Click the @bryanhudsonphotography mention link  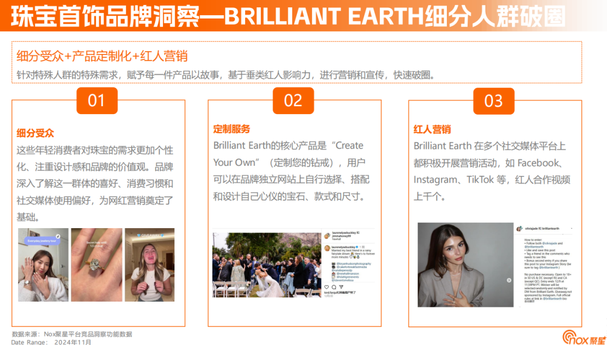354,264
